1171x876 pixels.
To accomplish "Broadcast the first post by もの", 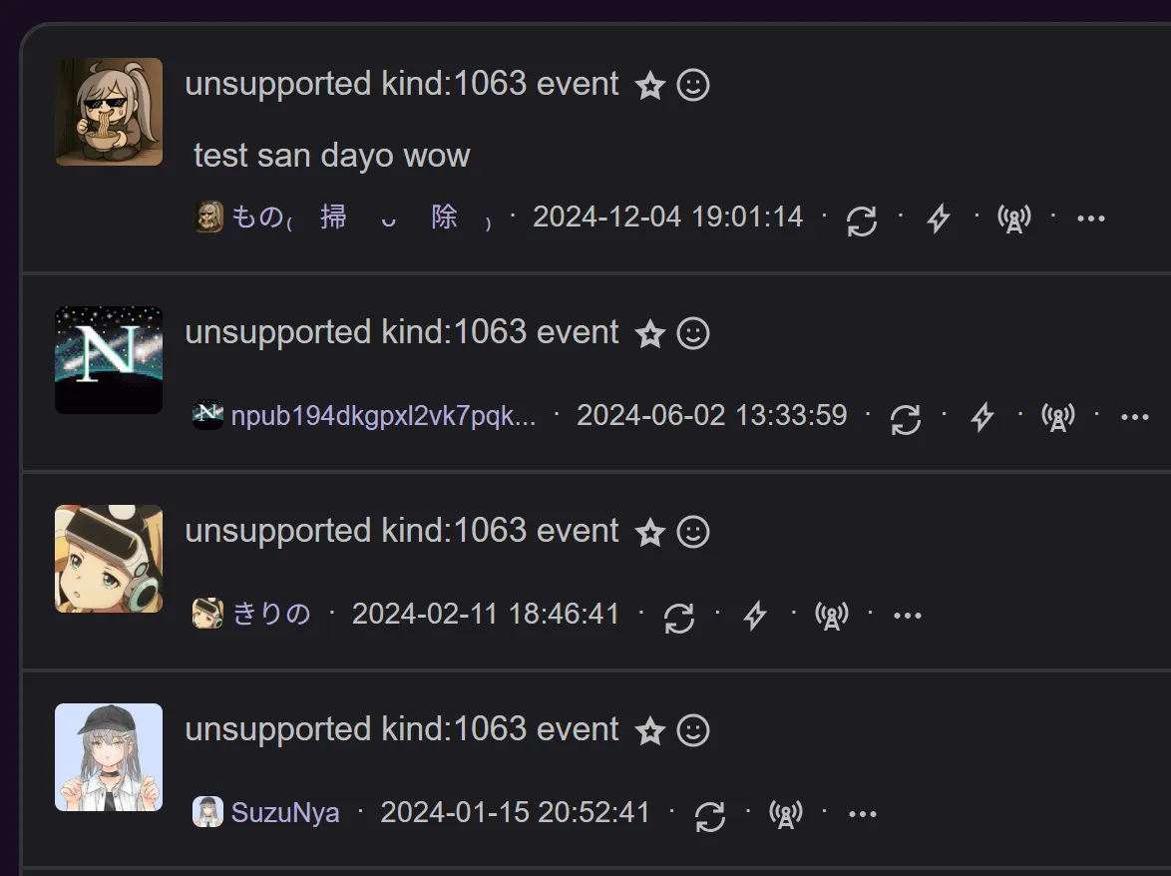I will tap(1014, 219).
